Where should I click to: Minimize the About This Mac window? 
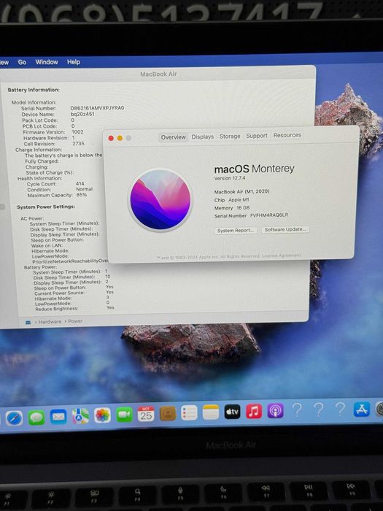point(120,138)
